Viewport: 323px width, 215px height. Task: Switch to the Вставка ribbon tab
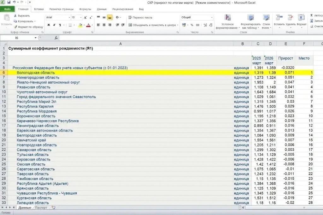[x=39, y=9]
